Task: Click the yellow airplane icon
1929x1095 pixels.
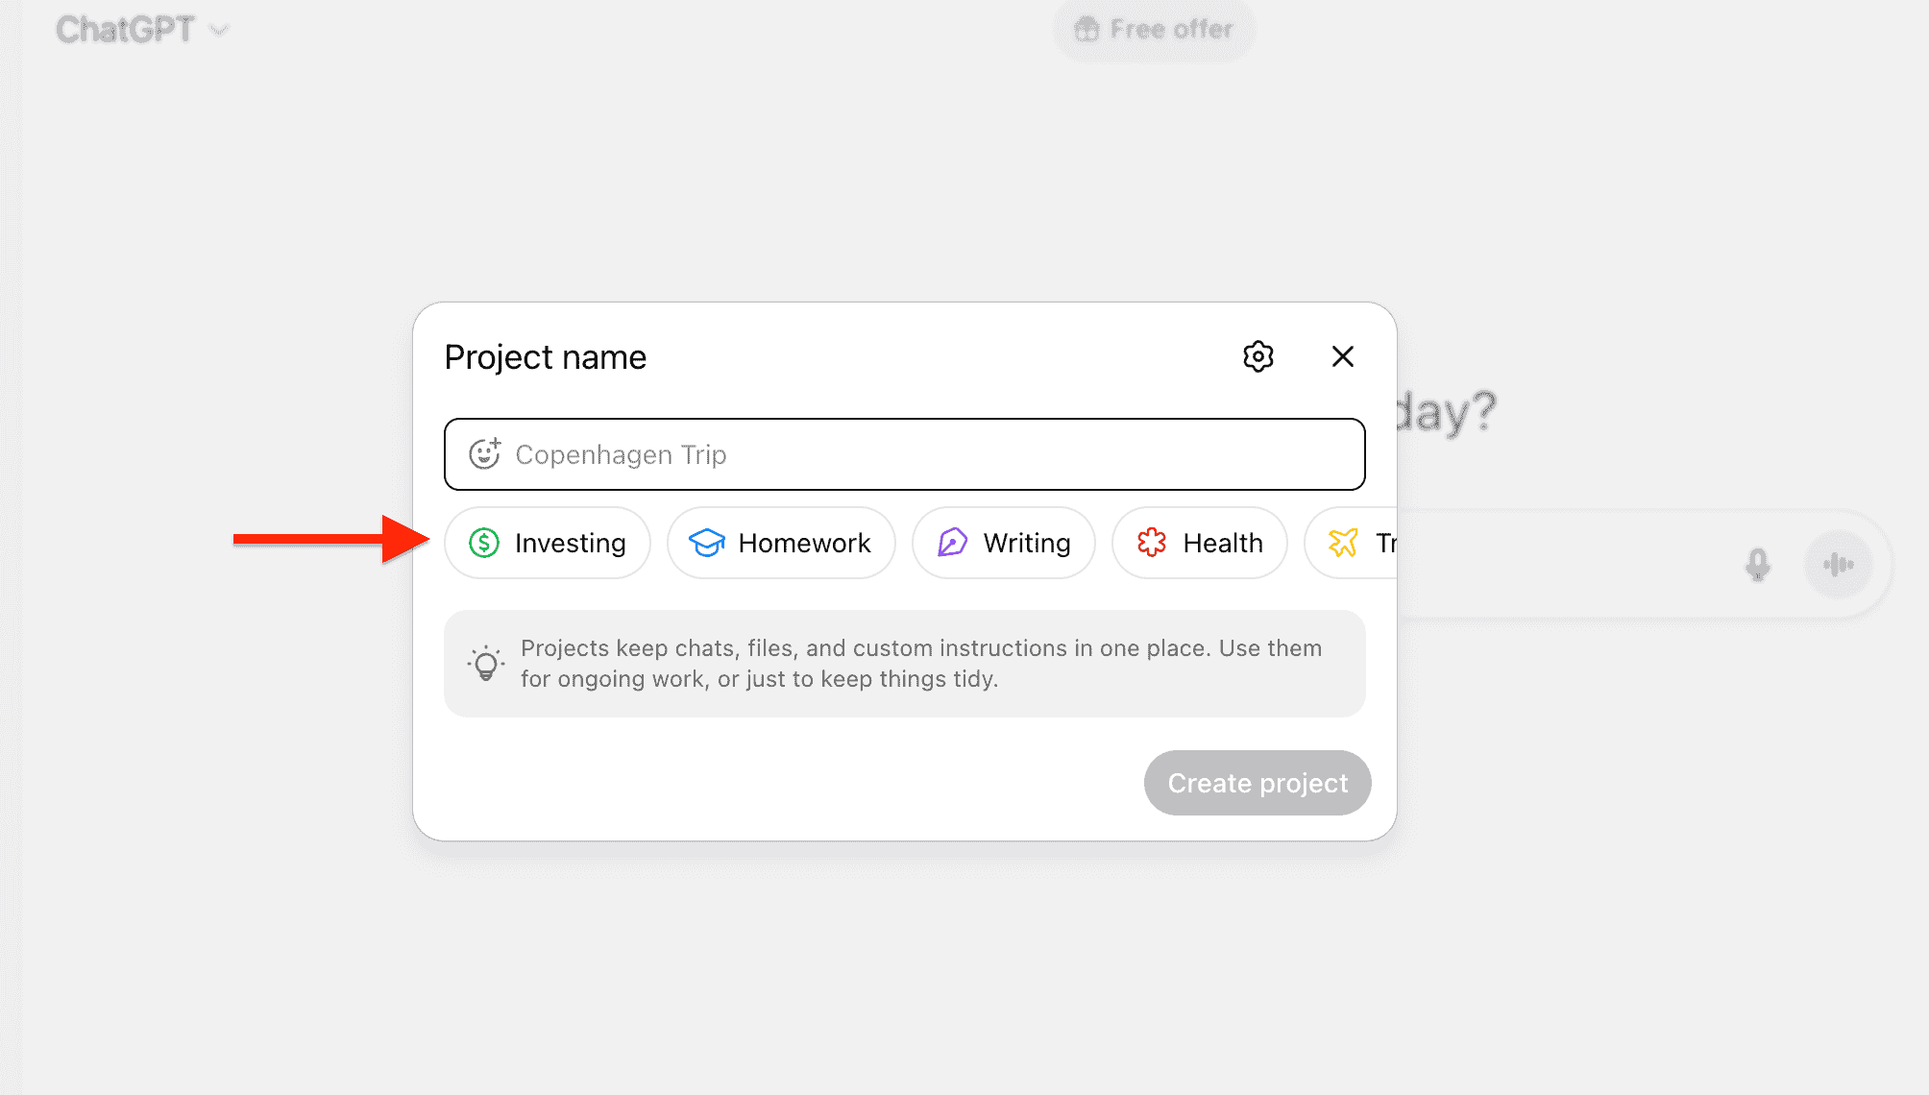Action: [1343, 543]
